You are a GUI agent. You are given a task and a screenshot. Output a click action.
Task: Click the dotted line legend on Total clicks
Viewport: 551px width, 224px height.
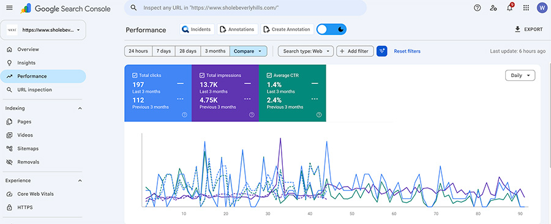tap(180, 99)
